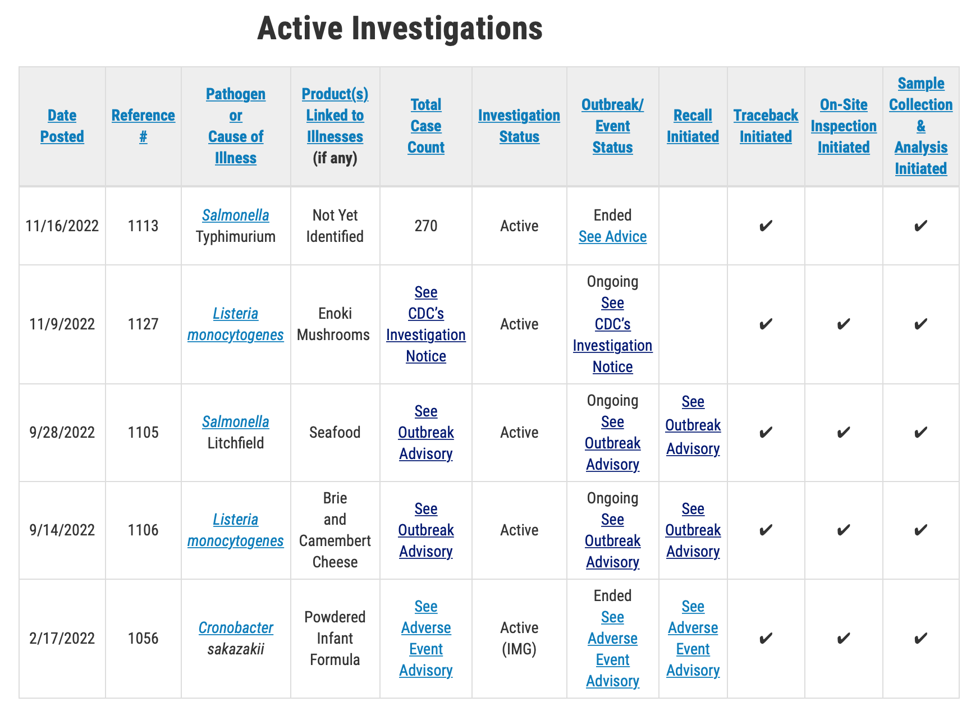This screenshot has height=706, width=971.
Task: Open Sample Collection & Analysis Initiated header
Action: 920,126
